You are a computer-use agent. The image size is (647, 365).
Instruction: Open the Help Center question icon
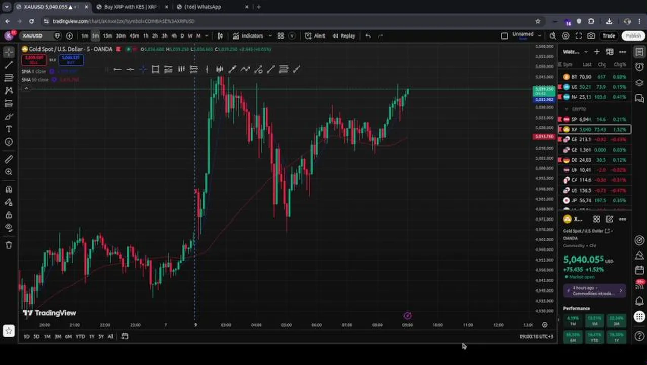point(639,336)
